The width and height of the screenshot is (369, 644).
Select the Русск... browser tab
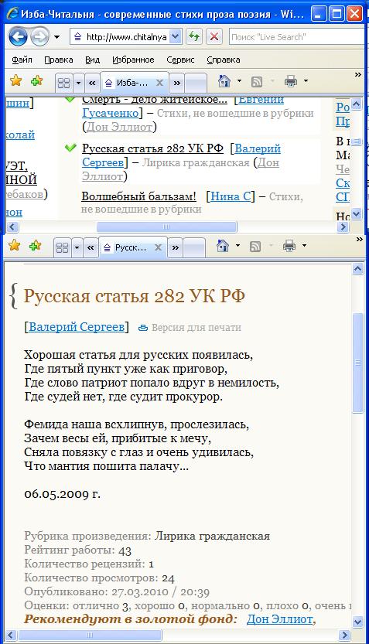pos(132,247)
